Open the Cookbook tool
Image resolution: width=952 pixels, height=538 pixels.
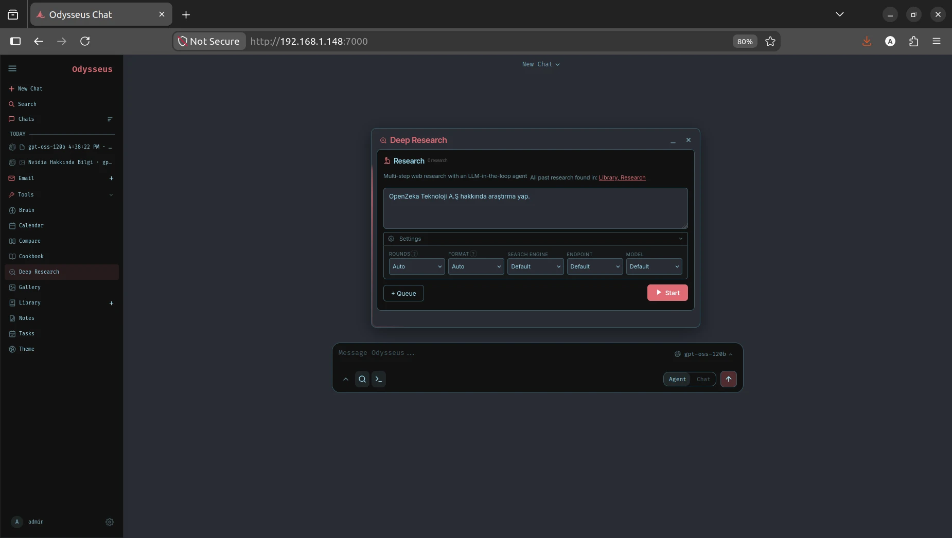31,257
